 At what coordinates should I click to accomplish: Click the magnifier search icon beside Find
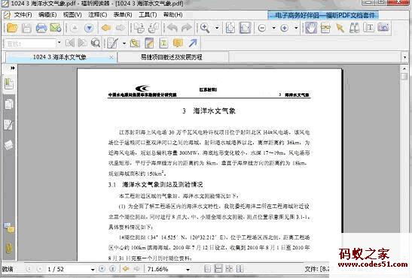[x=96, y=43]
